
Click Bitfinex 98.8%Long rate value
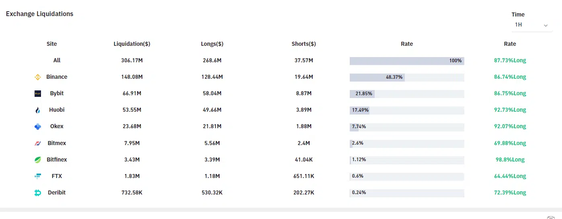pyautogui.click(x=510, y=160)
